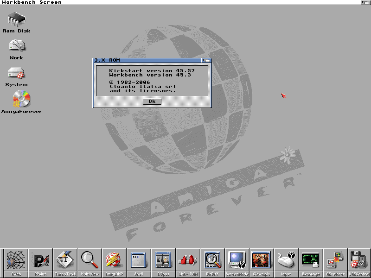This screenshot has height=278, width=371.
Task: Launch MultiView viewer
Action: [90, 261]
